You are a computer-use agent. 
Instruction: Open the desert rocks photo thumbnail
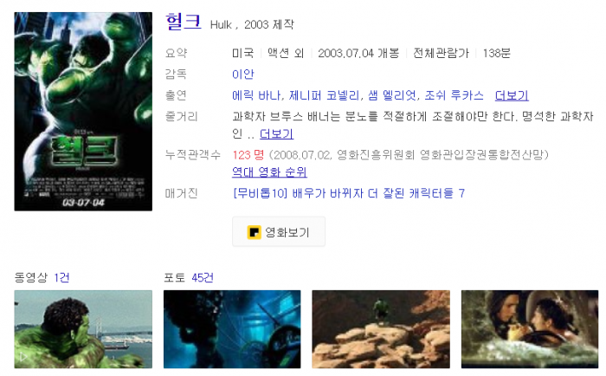[381, 329]
